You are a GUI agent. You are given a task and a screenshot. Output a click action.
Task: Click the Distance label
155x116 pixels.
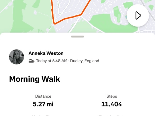[x=43, y=96]
